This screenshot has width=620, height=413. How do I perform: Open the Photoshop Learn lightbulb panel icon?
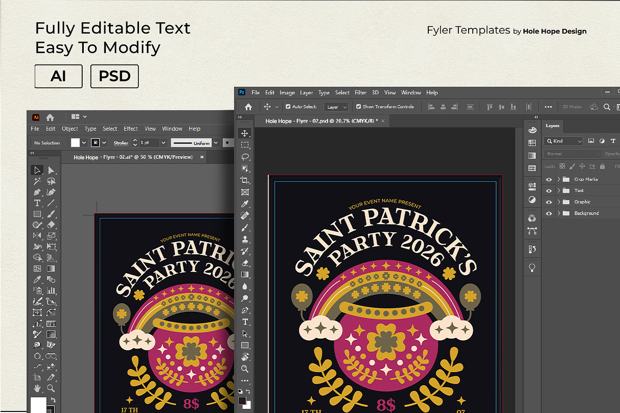click(532, 267)
